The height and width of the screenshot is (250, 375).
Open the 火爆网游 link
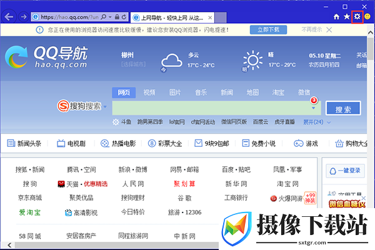[x=290, y=198]
